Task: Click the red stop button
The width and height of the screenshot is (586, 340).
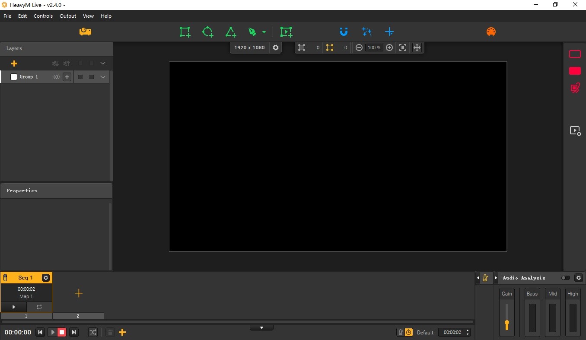Action: 62,332
